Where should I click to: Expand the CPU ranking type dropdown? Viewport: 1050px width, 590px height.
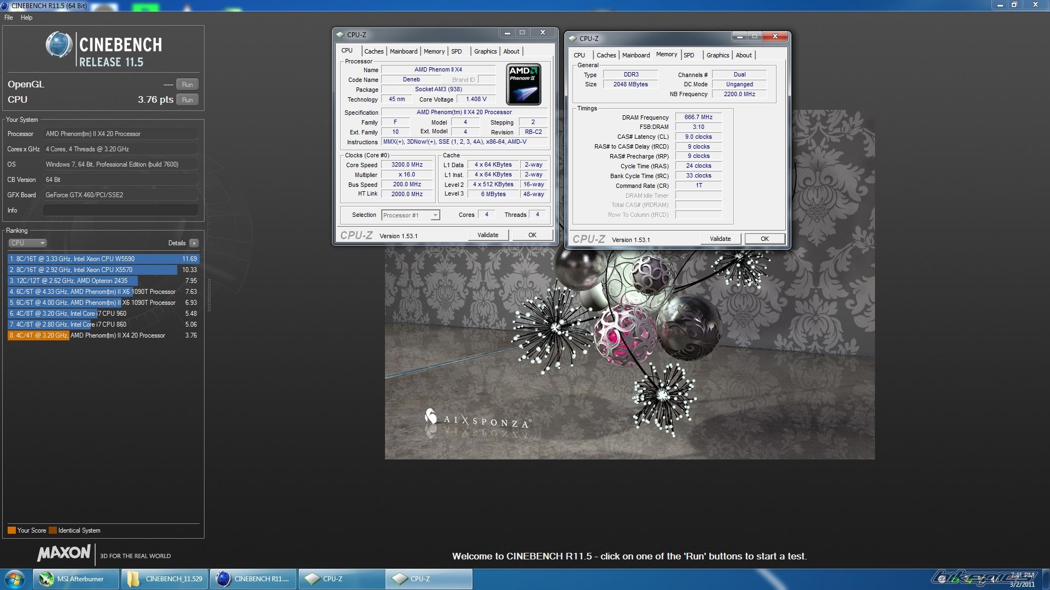coord(27,243)
